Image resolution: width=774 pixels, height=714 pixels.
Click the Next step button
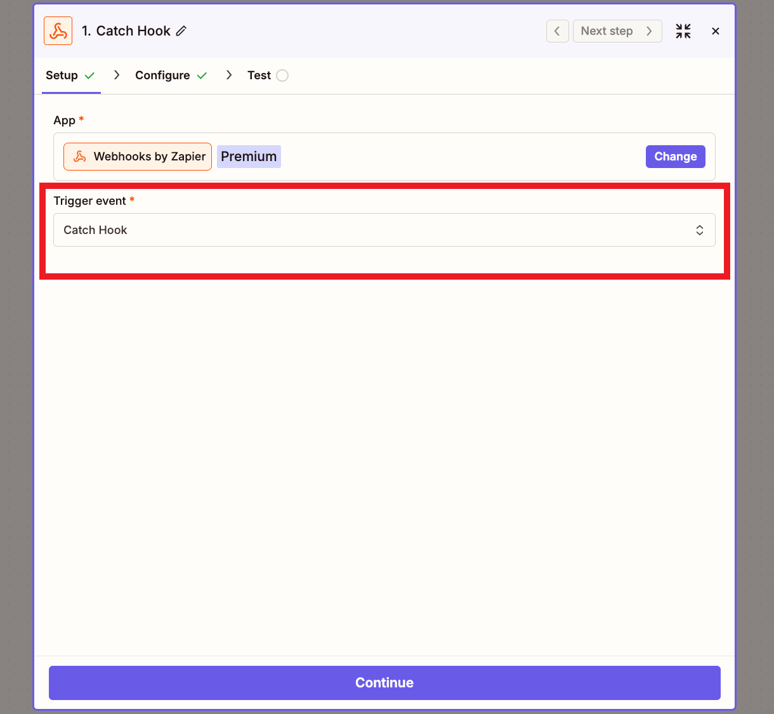click(617, 31)
